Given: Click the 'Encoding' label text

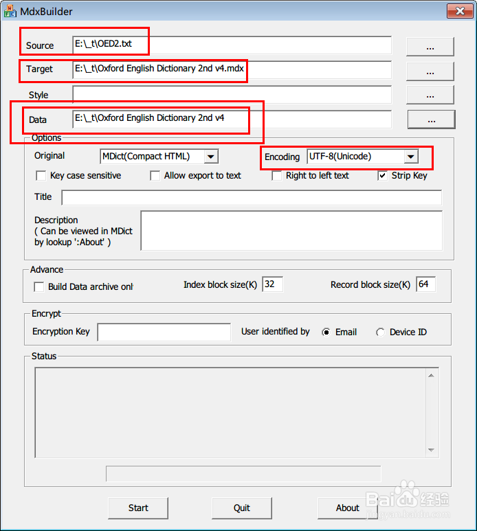Looking at the screenshot, I should coord(282,157).
